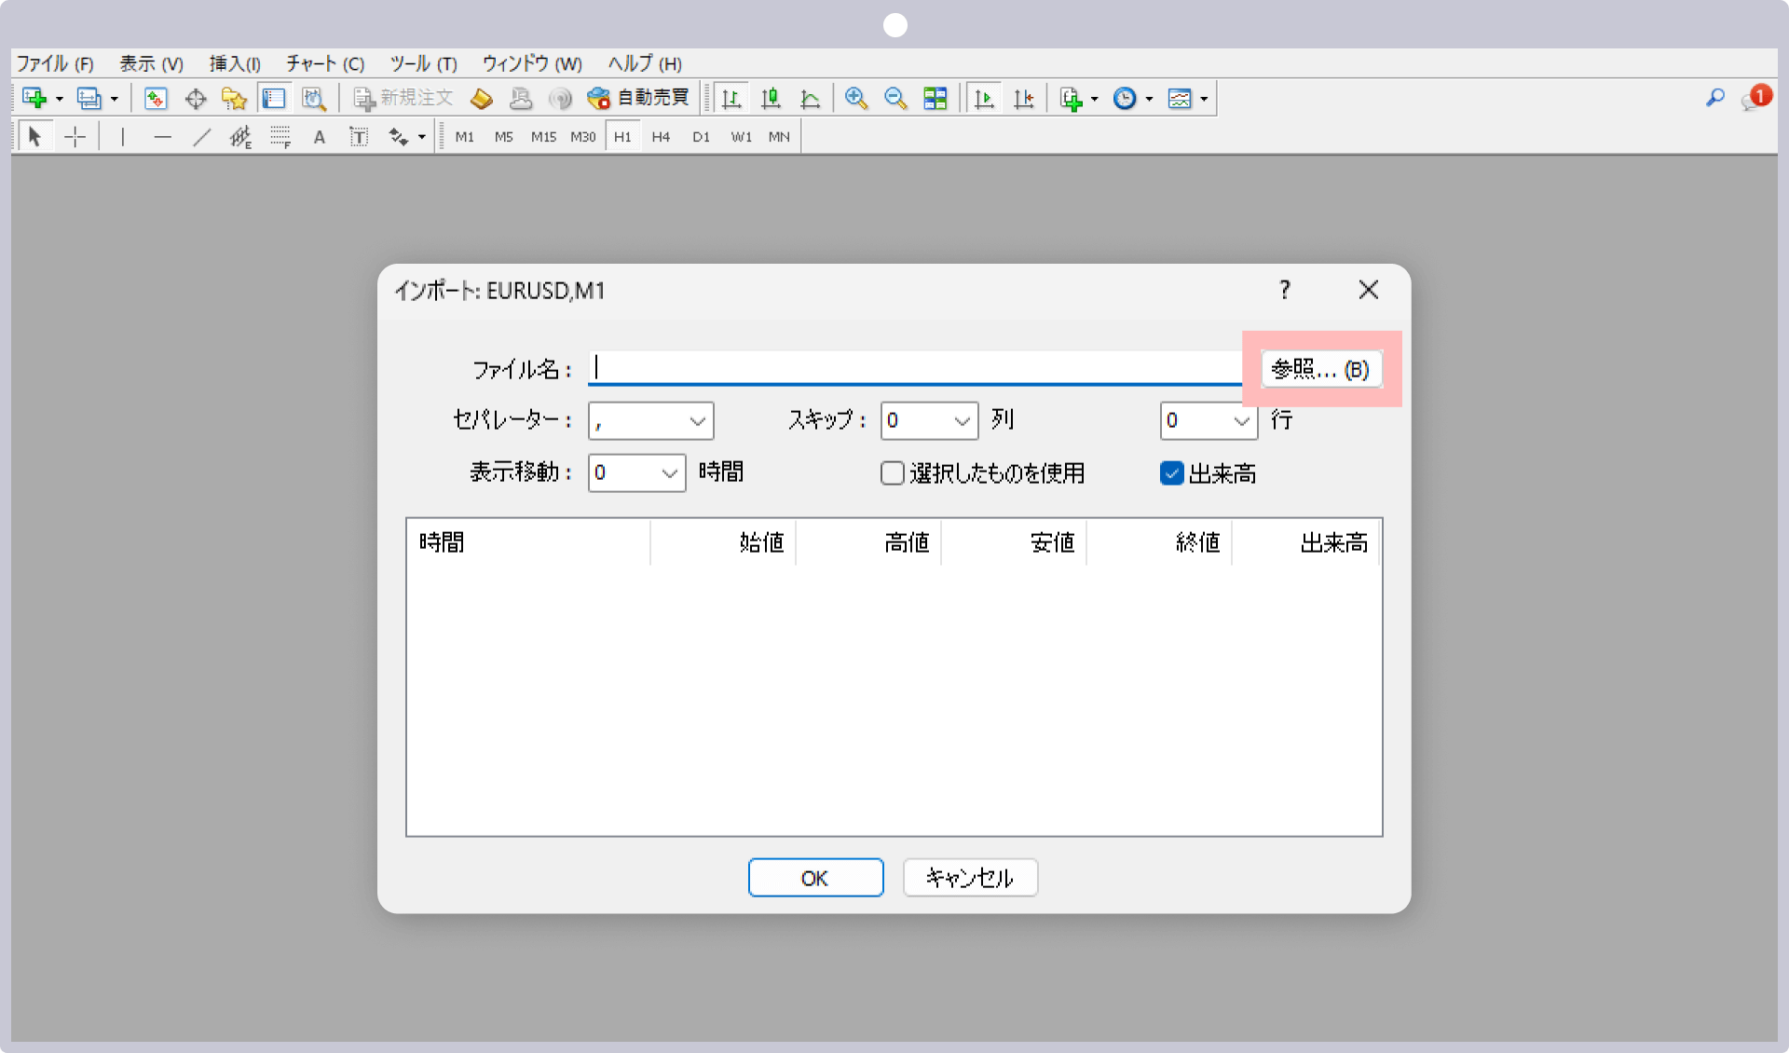Toggle the Auto Scroll chart icon

[984, 98]
